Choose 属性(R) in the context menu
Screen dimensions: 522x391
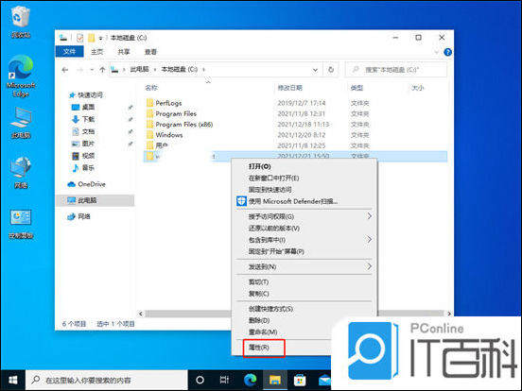tap(264, 348)
